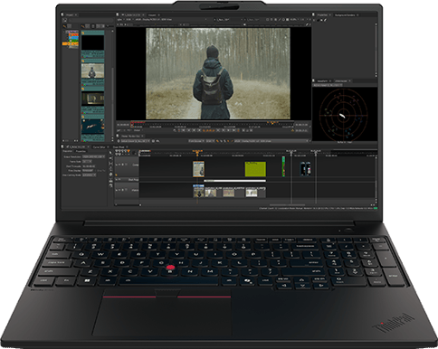Click the pencil annotation icon above the viewer

[308, 25]
